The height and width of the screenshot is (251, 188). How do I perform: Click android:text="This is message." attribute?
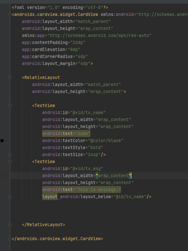81,190
